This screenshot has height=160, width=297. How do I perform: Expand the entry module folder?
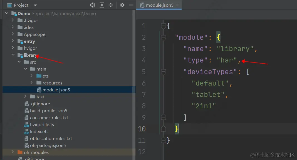(x=13, y=41)
